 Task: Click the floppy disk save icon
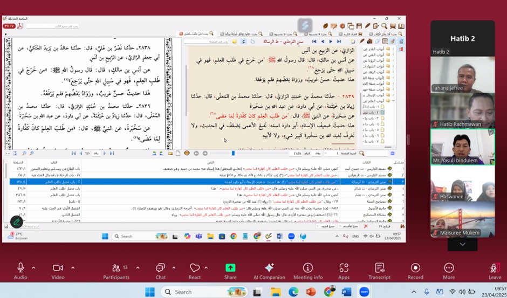[359, 26]
